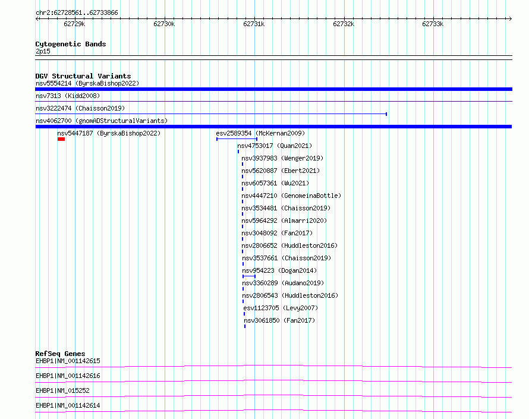
Task: Click the 62732k ruler position
Action: coord(344,24)
